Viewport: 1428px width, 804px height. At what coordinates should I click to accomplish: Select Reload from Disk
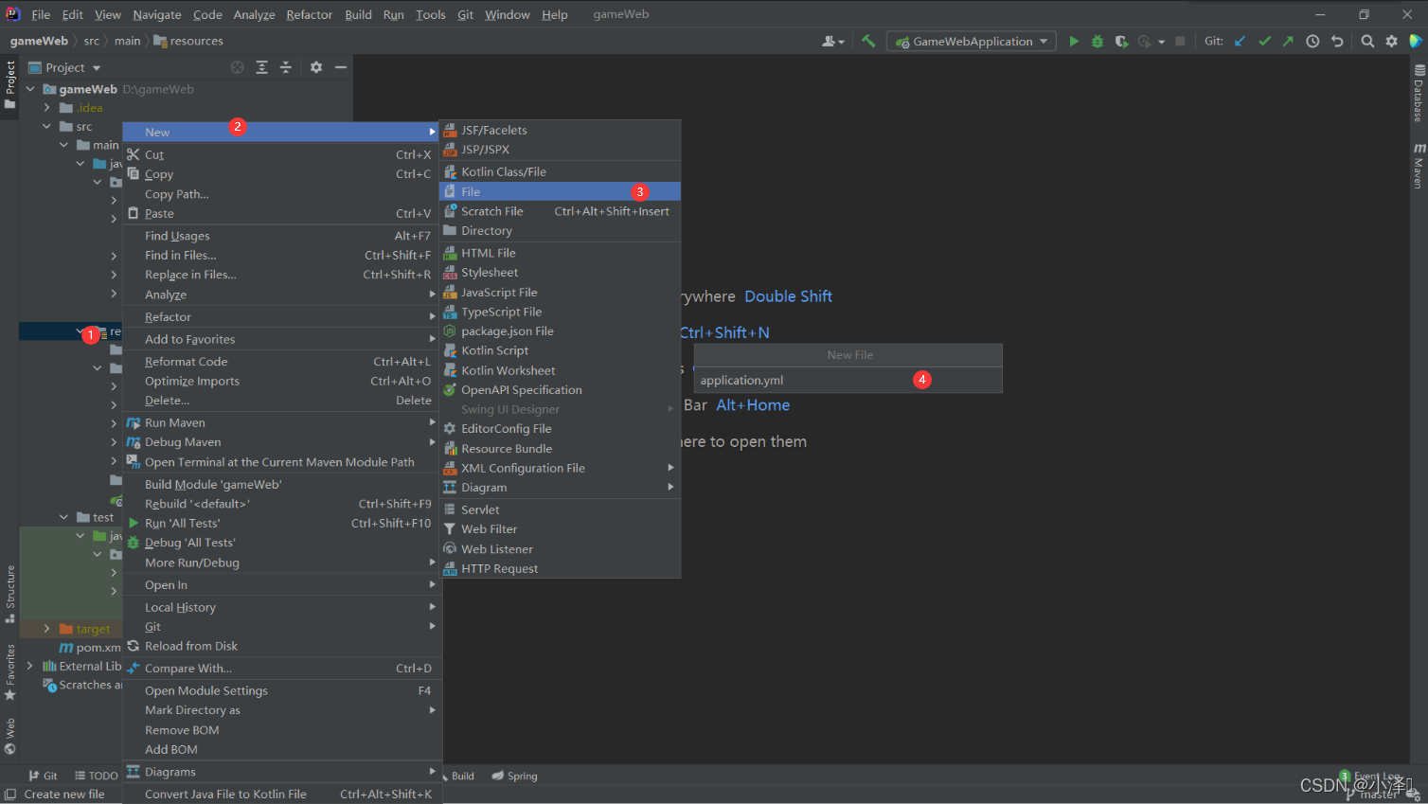[x=281, y=646]
